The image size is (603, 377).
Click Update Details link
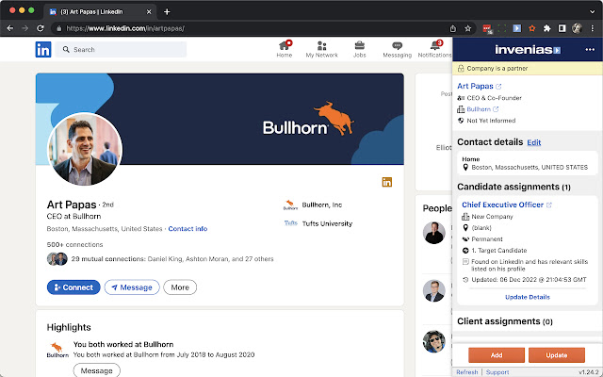point(528,297)
